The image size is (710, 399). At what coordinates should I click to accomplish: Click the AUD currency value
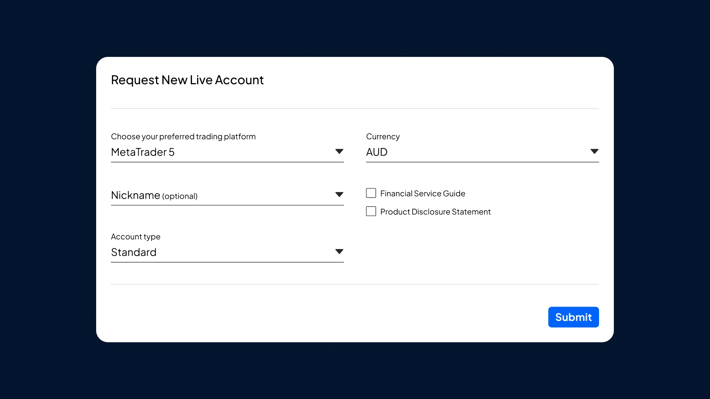tap(377, 152)
